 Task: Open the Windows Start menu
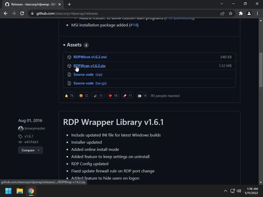[8, 191]
